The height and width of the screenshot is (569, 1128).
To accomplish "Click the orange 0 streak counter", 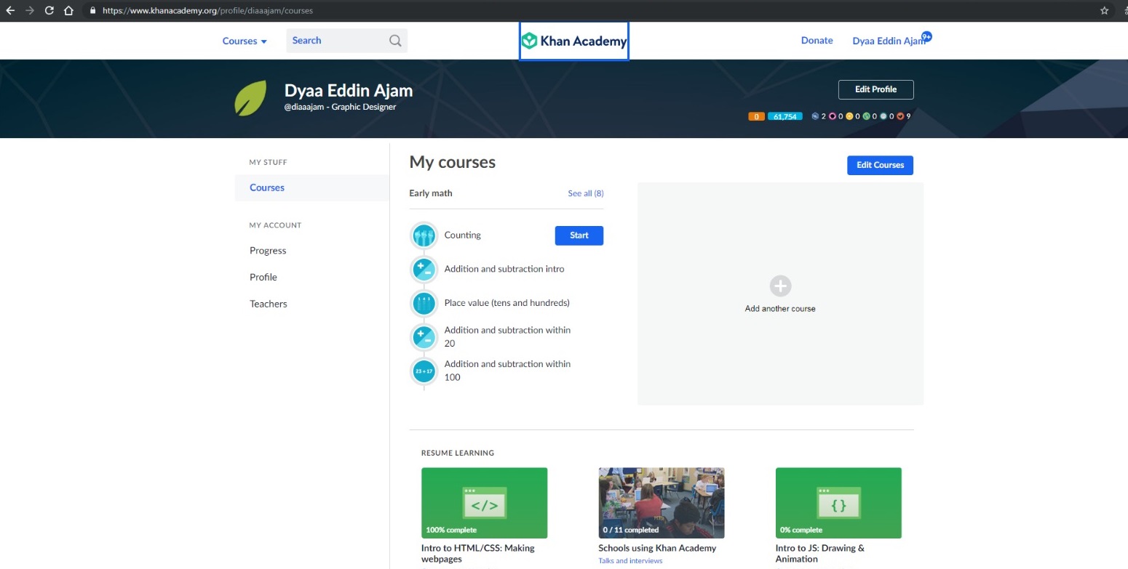I will [x=756, y=116].
